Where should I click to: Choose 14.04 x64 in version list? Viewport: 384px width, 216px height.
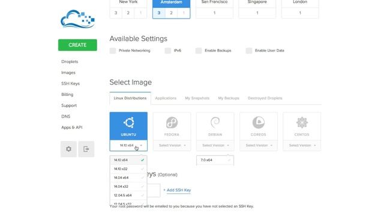[128, 178]
